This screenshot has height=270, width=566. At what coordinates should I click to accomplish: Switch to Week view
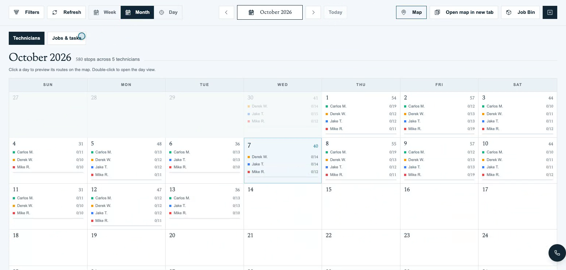(105, 12)
